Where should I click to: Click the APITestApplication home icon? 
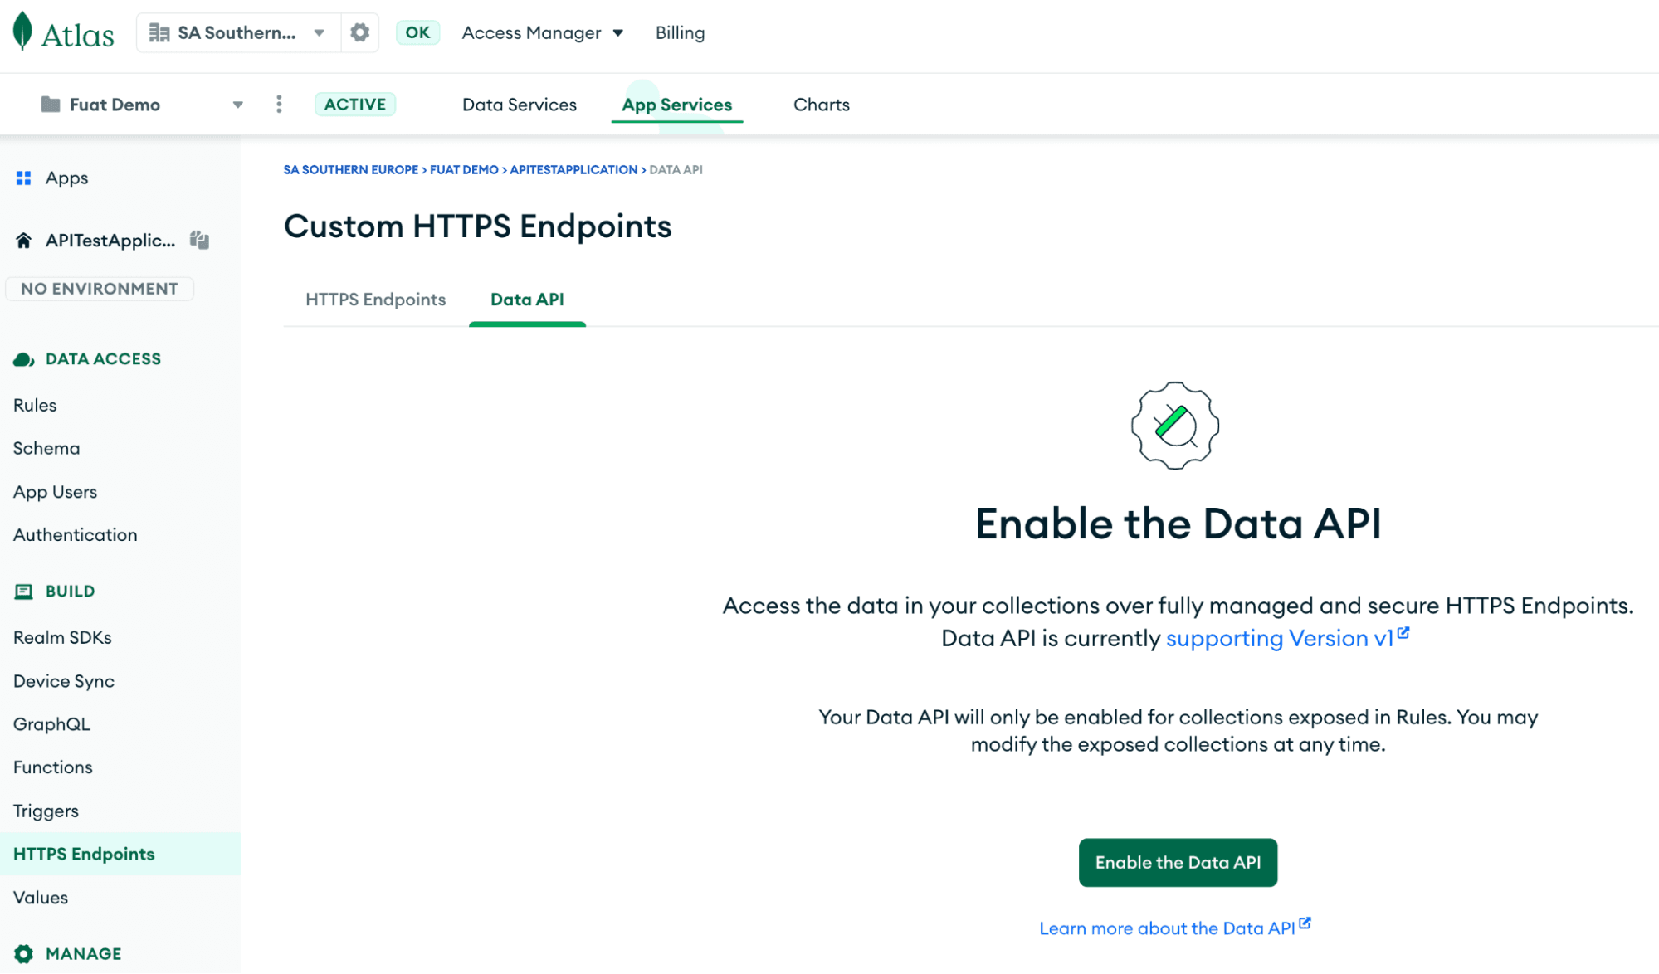tap(23, 241)
